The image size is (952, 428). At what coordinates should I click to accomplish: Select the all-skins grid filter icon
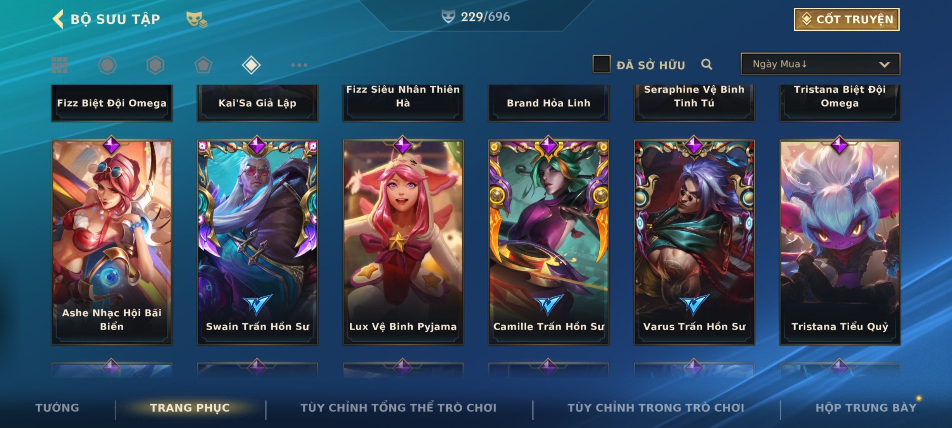pos(59,65)
